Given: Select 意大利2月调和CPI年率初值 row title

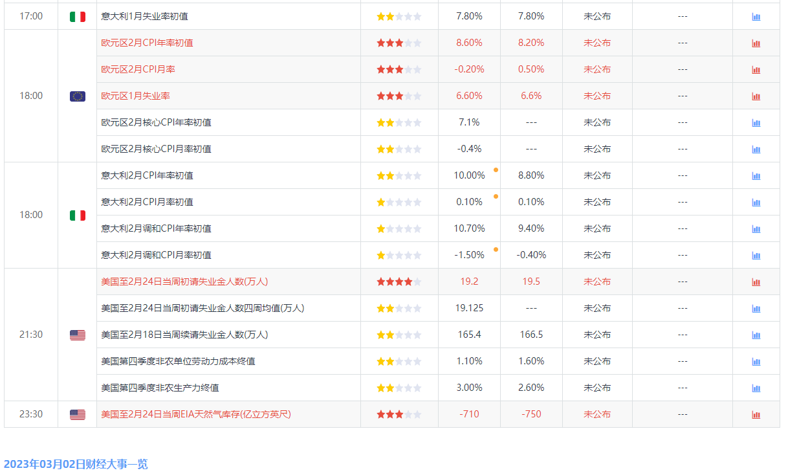Looking at the screenshot, I should [x=157, y=228].
